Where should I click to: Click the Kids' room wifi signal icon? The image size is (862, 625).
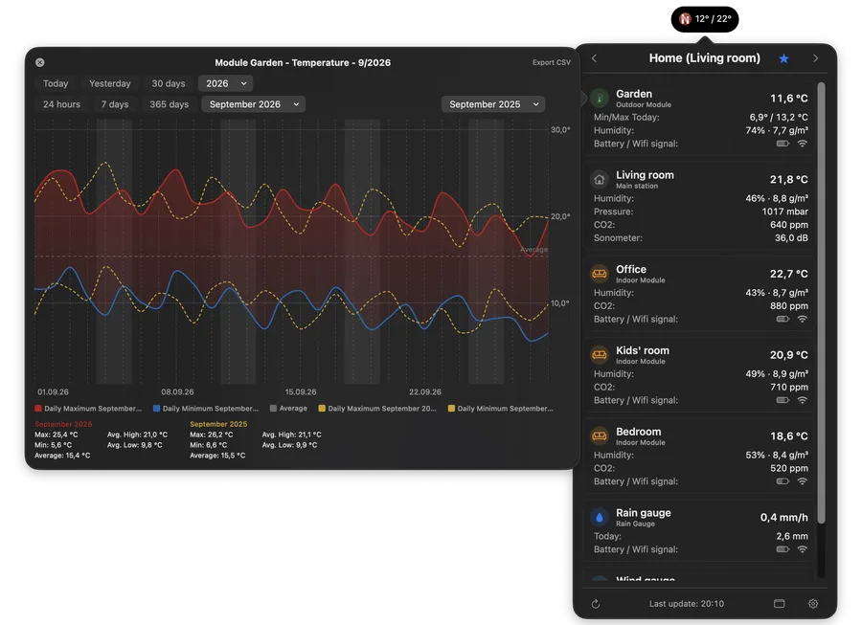(x=803, y=400)
